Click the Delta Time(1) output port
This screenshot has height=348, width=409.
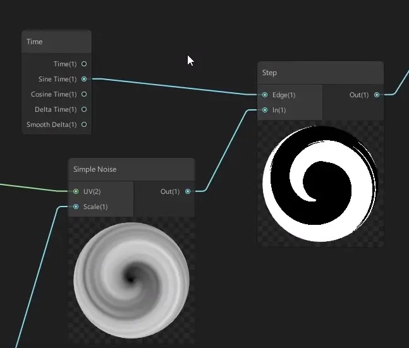pos(84,109)
